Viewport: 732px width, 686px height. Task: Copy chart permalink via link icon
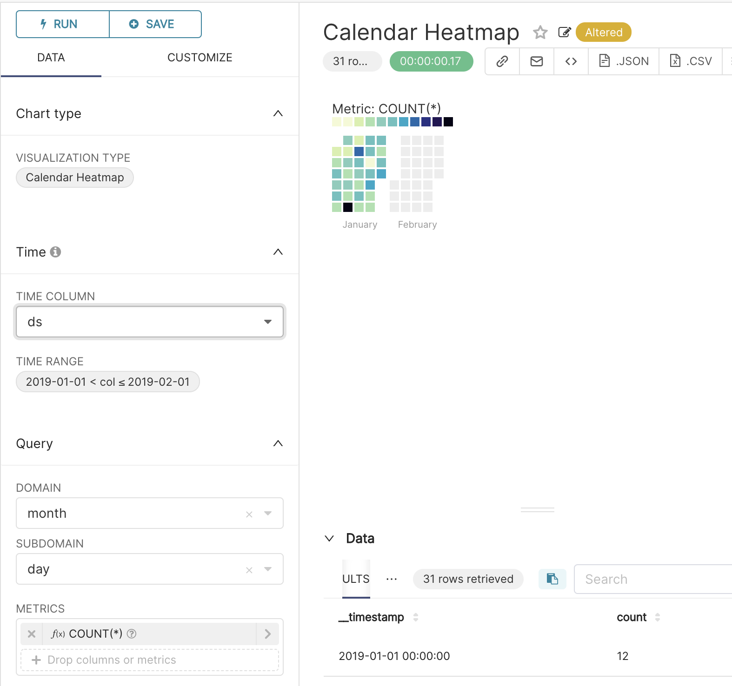502,61
